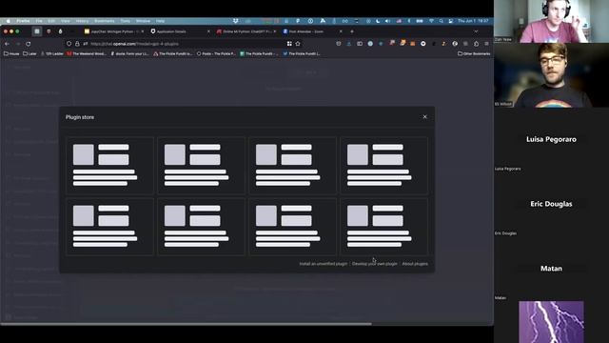Open the Extensions puzzle icon
This screenshot has width=609, height=343.
click(x=476, y=44)
